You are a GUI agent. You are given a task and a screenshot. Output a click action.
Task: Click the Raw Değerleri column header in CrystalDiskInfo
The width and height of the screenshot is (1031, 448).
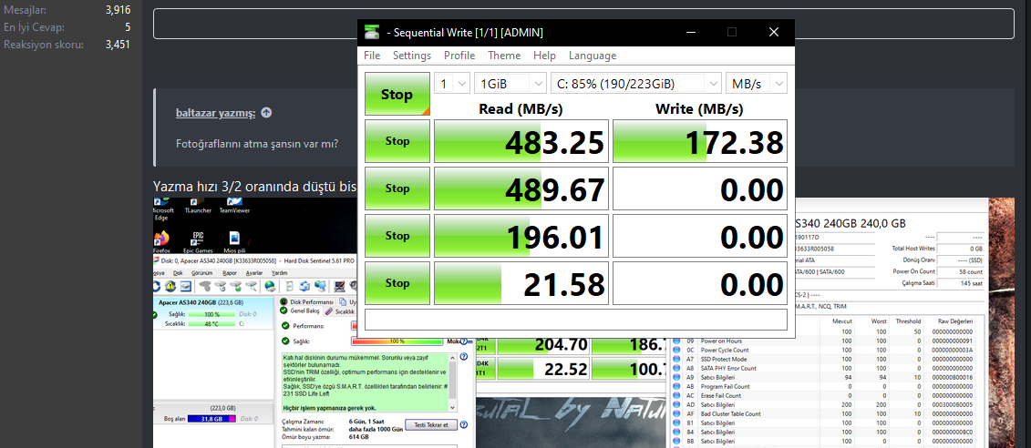pyautogui.click(x=955, y=321)
